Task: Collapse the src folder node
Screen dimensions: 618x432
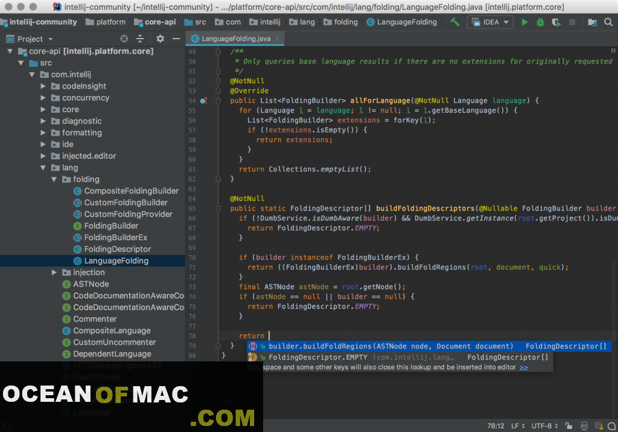Action: click(x=21, y=63)
